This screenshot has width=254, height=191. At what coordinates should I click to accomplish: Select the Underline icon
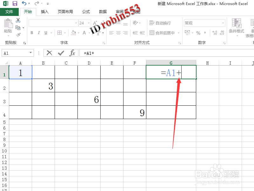click(x=46, y=32)
